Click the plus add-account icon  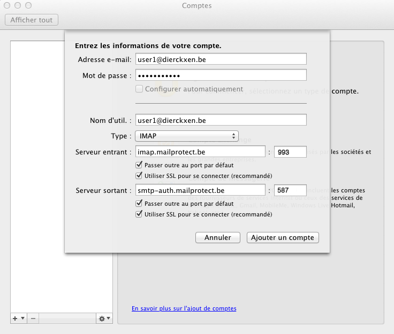pos(15,319)
